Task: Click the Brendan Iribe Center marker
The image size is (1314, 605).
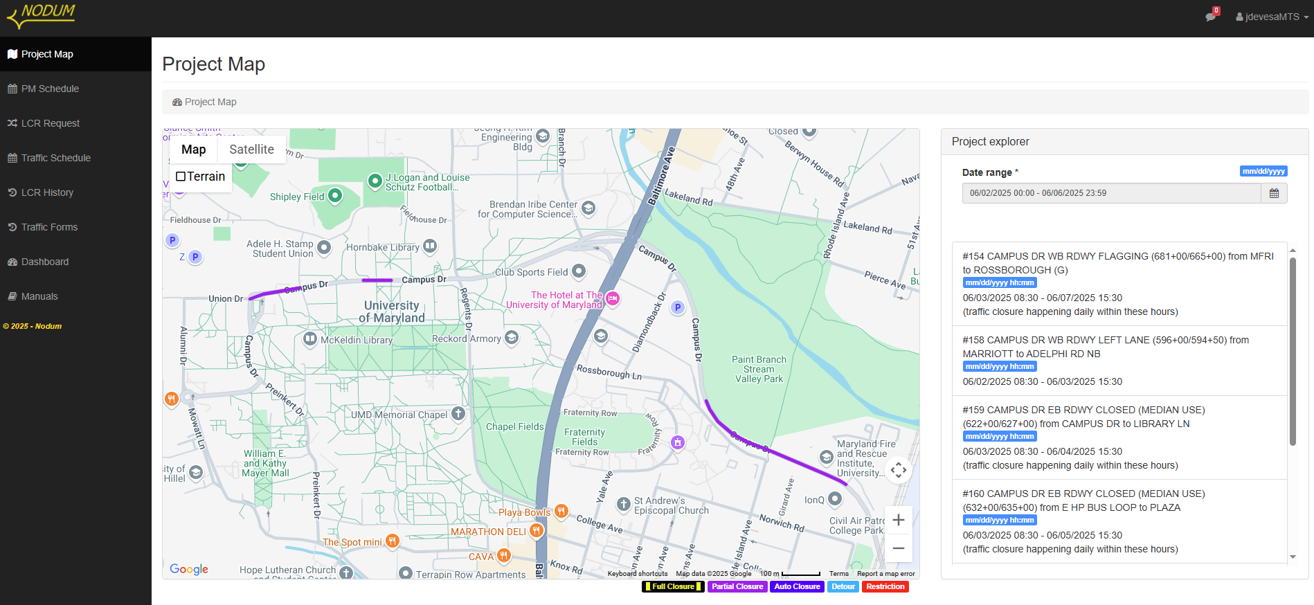Action: pos(588,207)
